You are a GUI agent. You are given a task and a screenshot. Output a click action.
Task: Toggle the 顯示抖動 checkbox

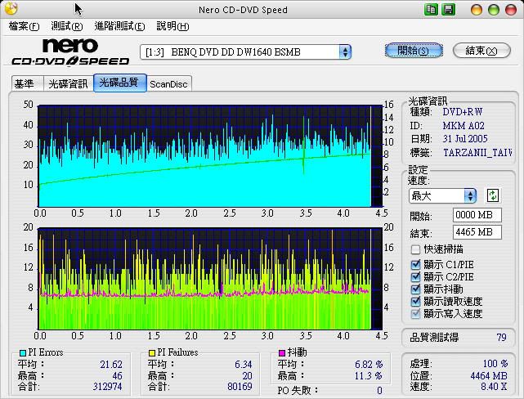coord(415,289)
